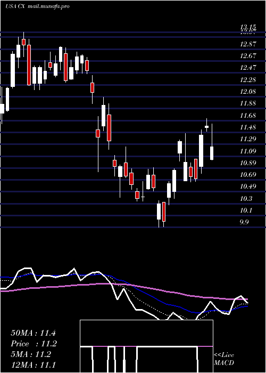Click the 10.69 price axis label
Viewport: 266px width, 373px height.
(x=248, y=175)
